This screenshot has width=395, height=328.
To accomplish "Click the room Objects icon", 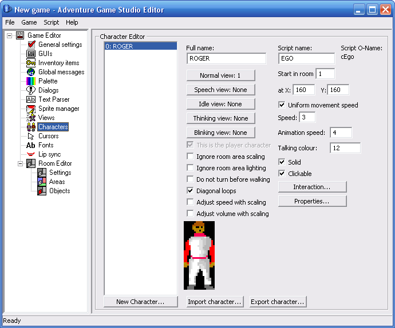I will [42, 191].
